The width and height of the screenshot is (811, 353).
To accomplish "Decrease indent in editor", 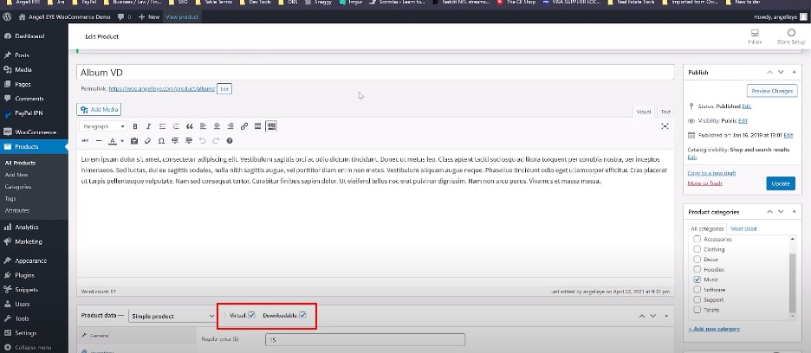I will (x=175, y=140).
